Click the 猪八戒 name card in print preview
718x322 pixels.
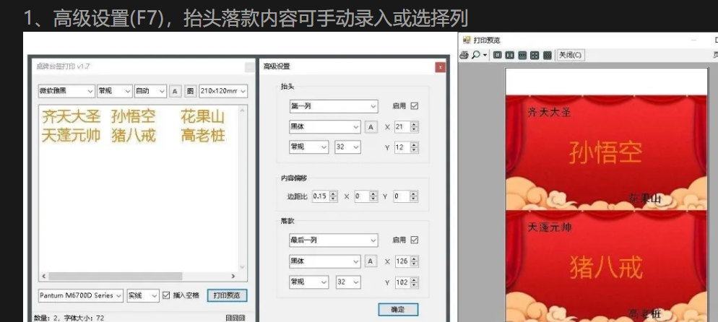[606, 266]
